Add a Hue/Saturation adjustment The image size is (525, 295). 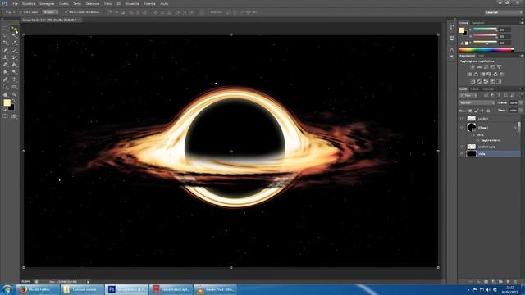click(x=469, y=75)
